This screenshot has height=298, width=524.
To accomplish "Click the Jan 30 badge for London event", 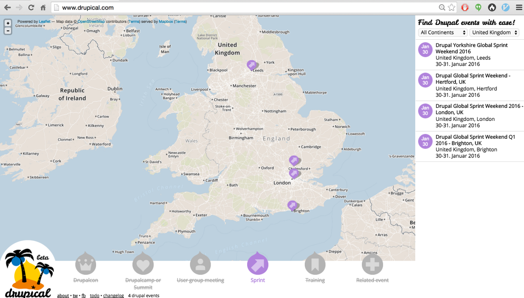I will coord(425,110).
